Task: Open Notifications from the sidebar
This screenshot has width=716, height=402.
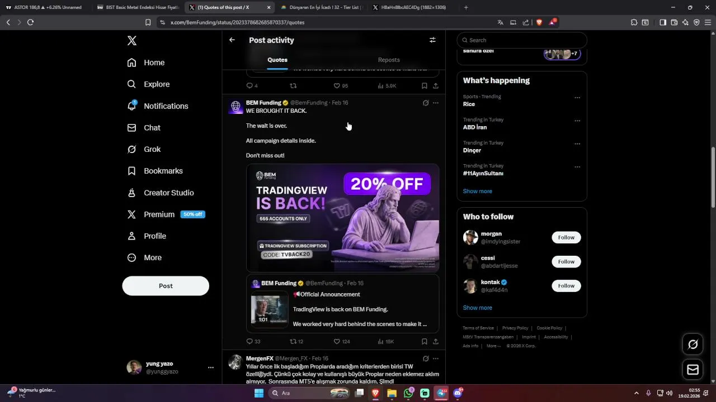Action: (158, 106)
